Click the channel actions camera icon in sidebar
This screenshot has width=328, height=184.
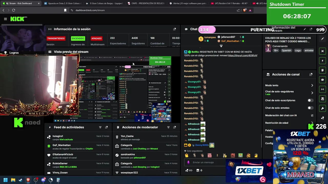pyautogui.click(x=323, y=99)
